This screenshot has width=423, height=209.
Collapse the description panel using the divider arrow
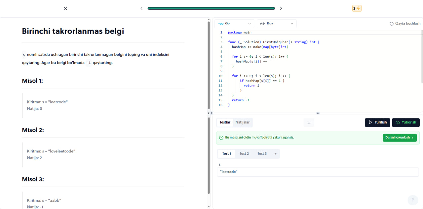coord(209,113)
